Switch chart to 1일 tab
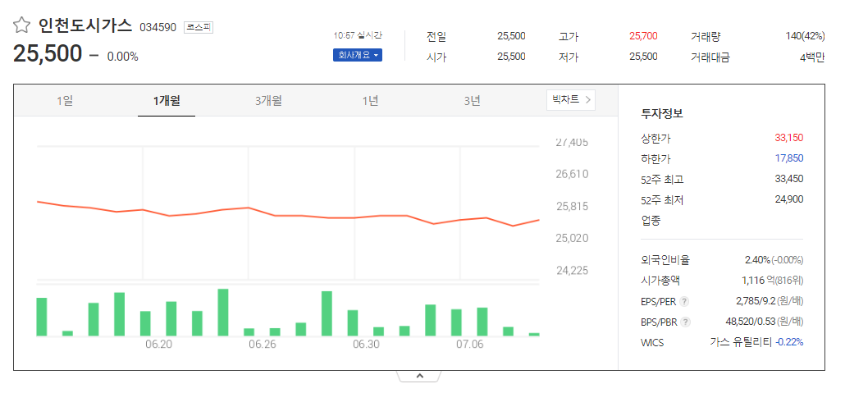The height and width of the screenshot is (393, 845). pos(65,101)
